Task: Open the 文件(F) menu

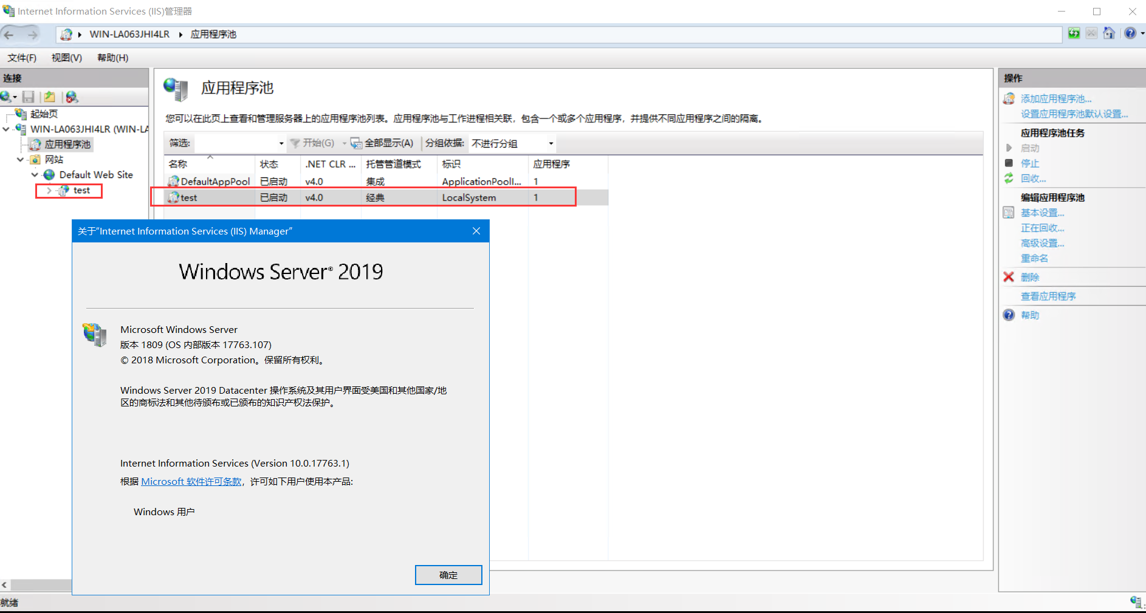Action: [22, 58]
